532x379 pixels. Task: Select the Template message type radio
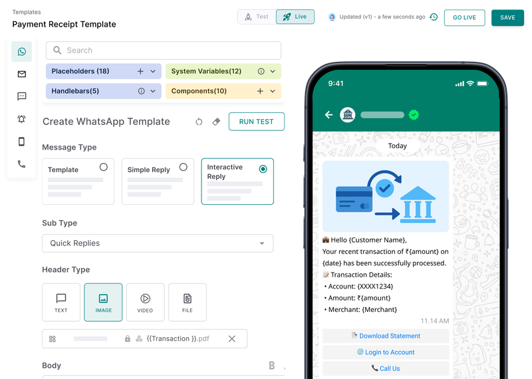pyautogui.click(x=103, y=168)
